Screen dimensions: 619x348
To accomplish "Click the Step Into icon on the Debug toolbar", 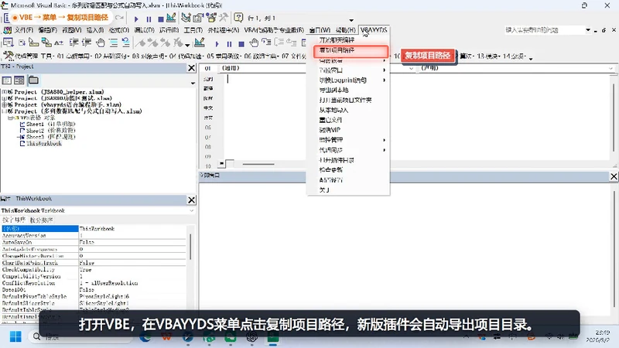I will coord(266,43).
